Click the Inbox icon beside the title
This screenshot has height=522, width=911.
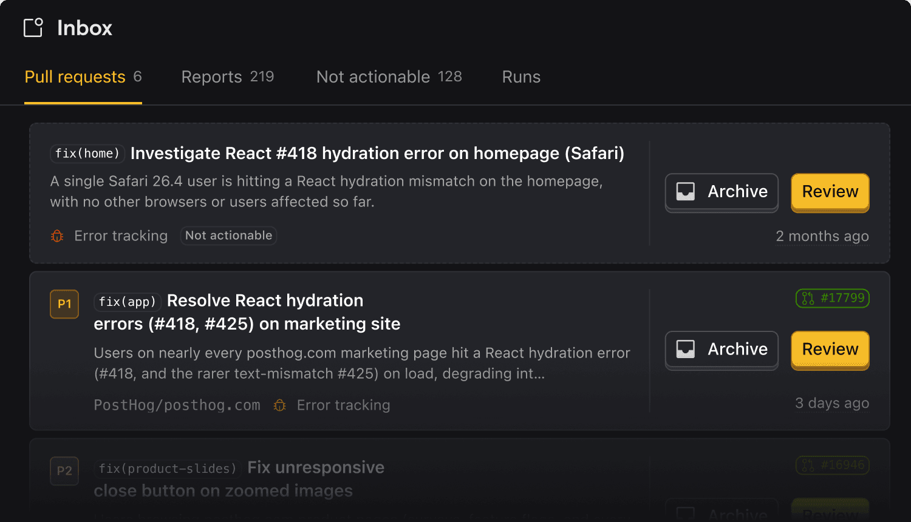point(33,28)
